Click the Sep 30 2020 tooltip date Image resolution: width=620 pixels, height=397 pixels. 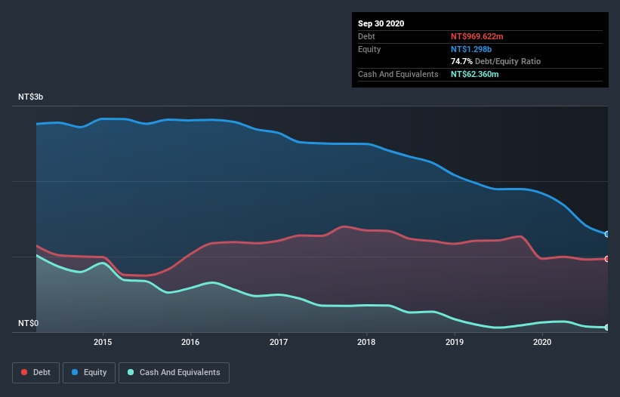381,23
